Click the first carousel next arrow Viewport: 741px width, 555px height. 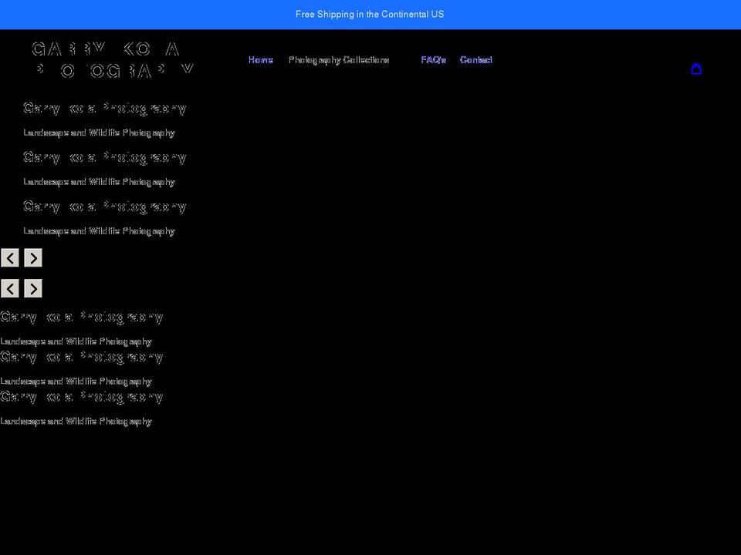tap(32, 257)
